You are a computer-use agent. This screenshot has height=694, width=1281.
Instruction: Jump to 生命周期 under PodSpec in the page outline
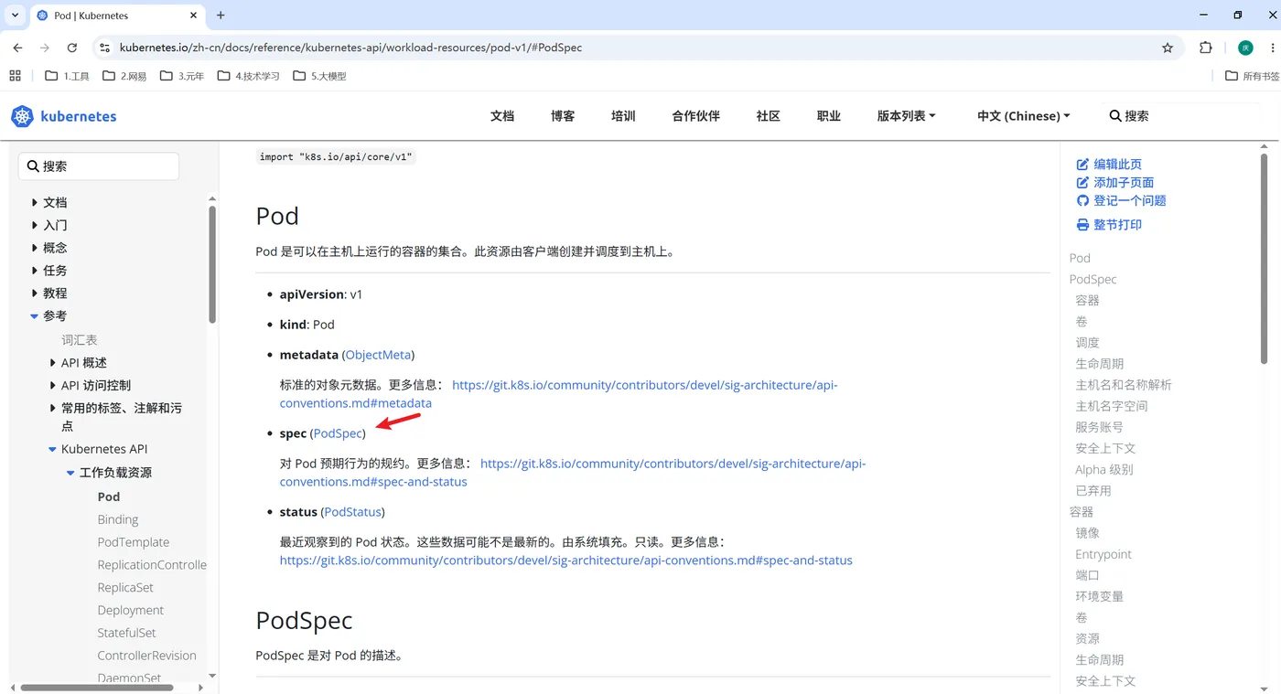(x=1099, y=364)
